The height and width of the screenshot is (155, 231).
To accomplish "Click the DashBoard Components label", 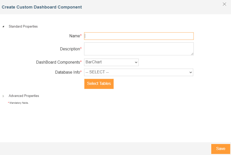I will pos(58,62).
